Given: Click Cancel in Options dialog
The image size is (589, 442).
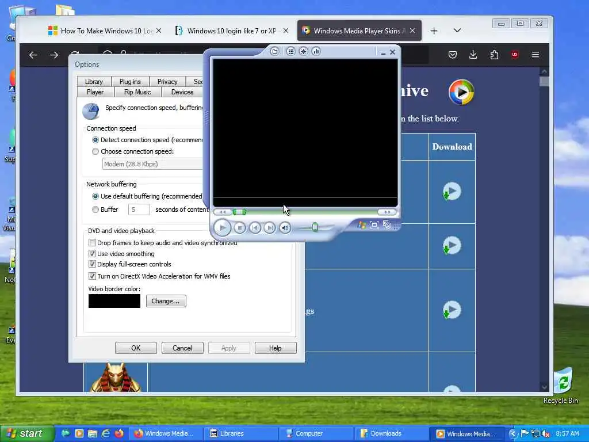Looking at the screenshot, I should pos(182,348).
